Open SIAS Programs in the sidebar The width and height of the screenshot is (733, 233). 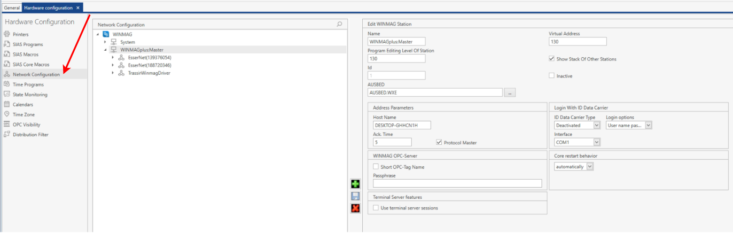tap(28, 44)
